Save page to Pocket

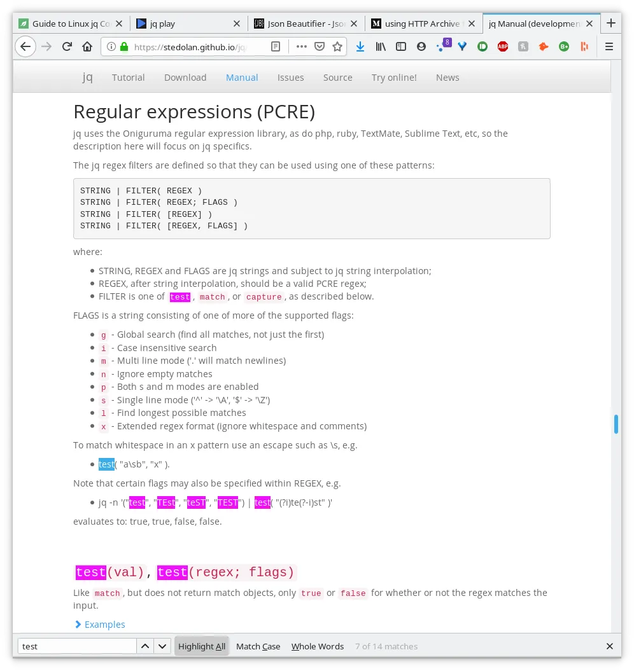coord(320,46)
